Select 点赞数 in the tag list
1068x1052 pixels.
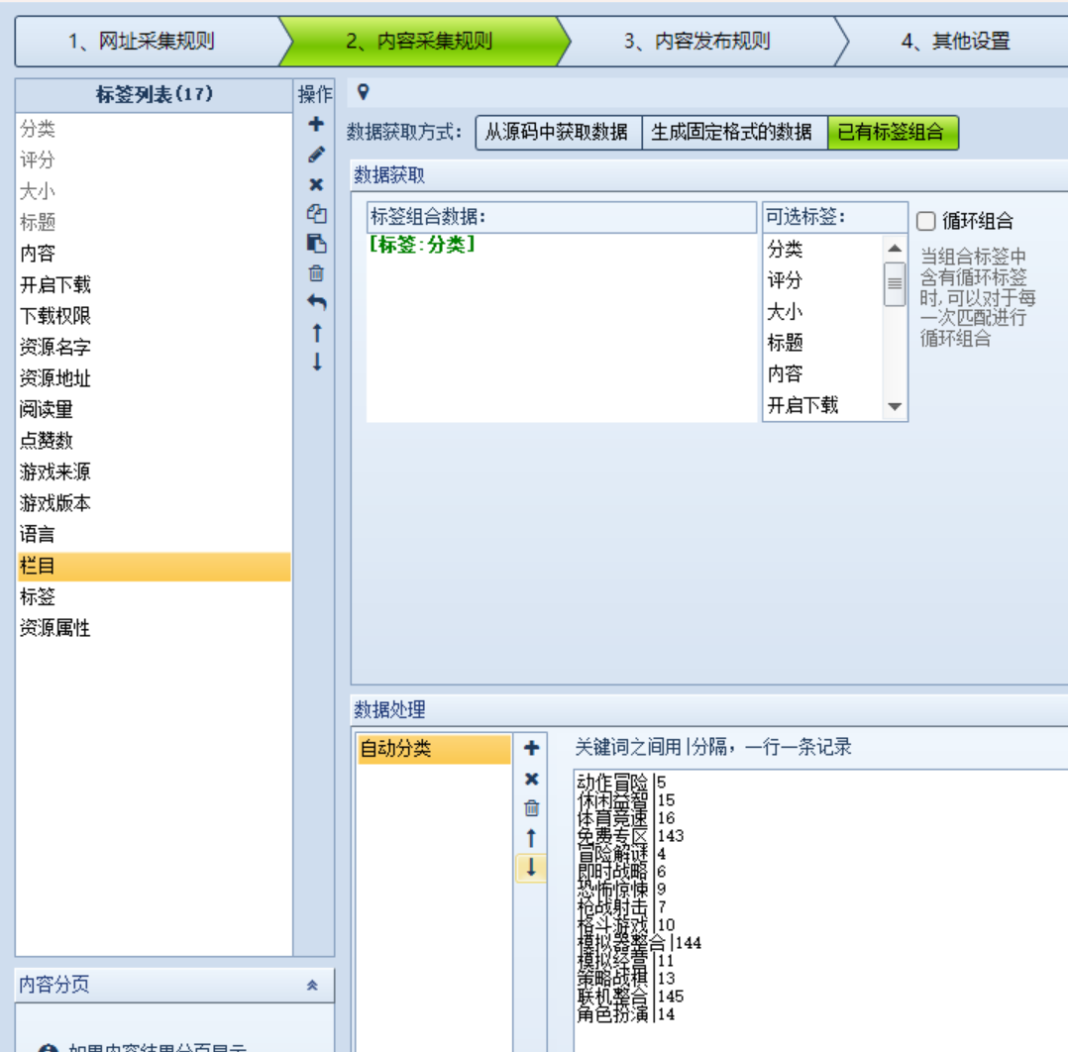click(x=154, y=441)
